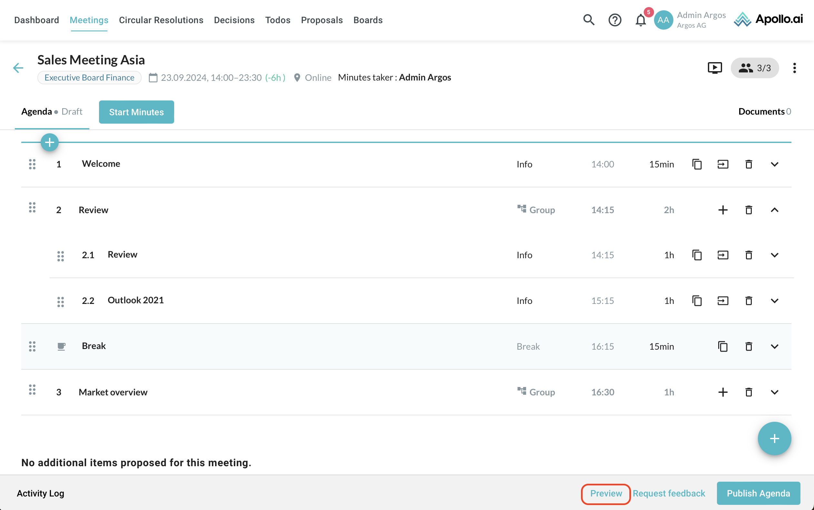
Task: Open the help question mark icon
Action: click(x=614, y=20)
